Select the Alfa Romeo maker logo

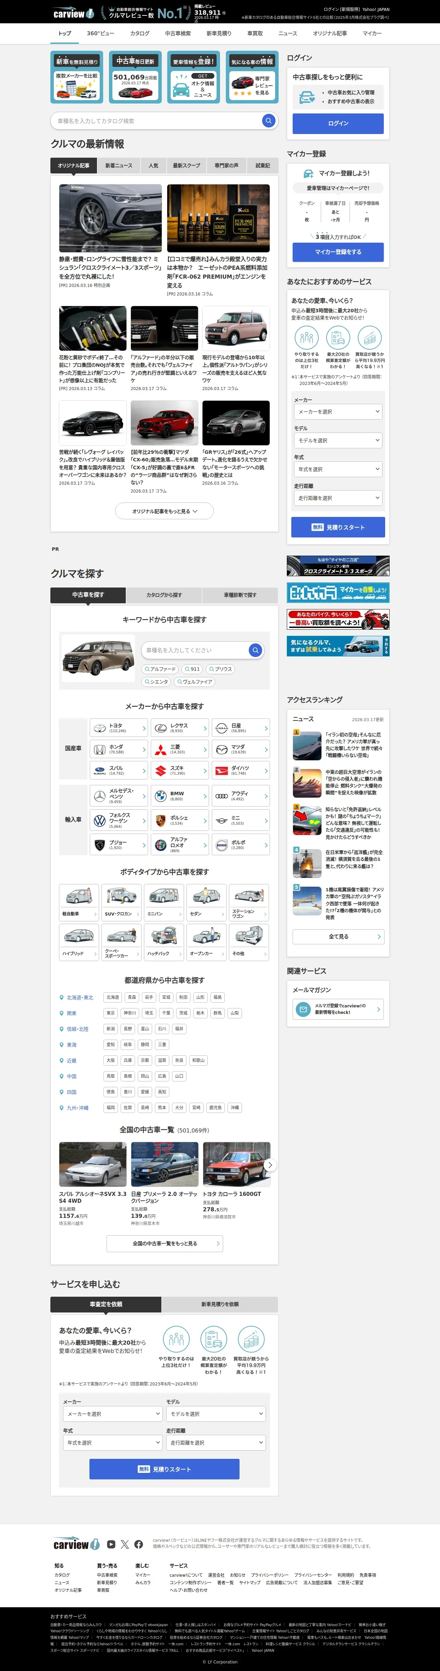[x=161, y=845]
